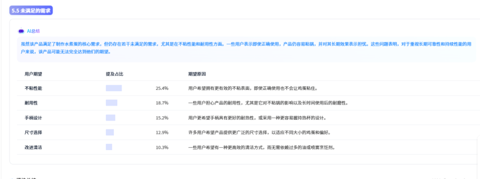This screenshot has width=480, height=179.
Task: Click the AI总结 robot icon
Action: [x=21, y=31]
